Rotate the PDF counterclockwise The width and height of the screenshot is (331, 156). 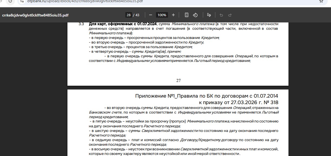click(195, 15)
